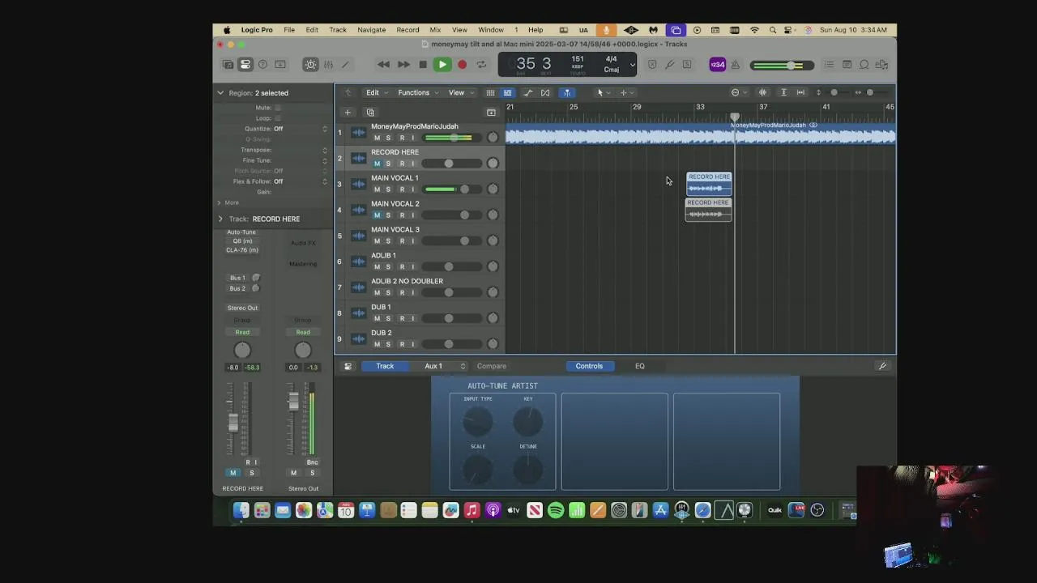Viewport: 1037px width, 583px height.
Task: Open the CLA-76 (m) plugin slot
Action: [241, 250]
